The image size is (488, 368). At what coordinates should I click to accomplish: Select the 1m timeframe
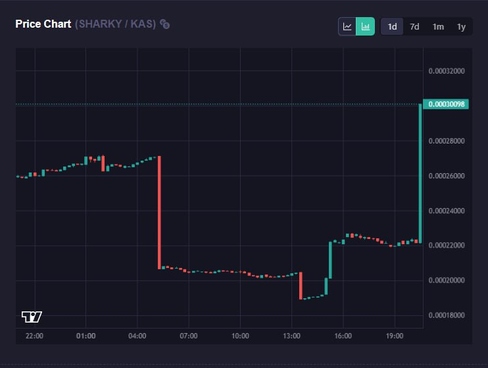click(x=438, y=26)
